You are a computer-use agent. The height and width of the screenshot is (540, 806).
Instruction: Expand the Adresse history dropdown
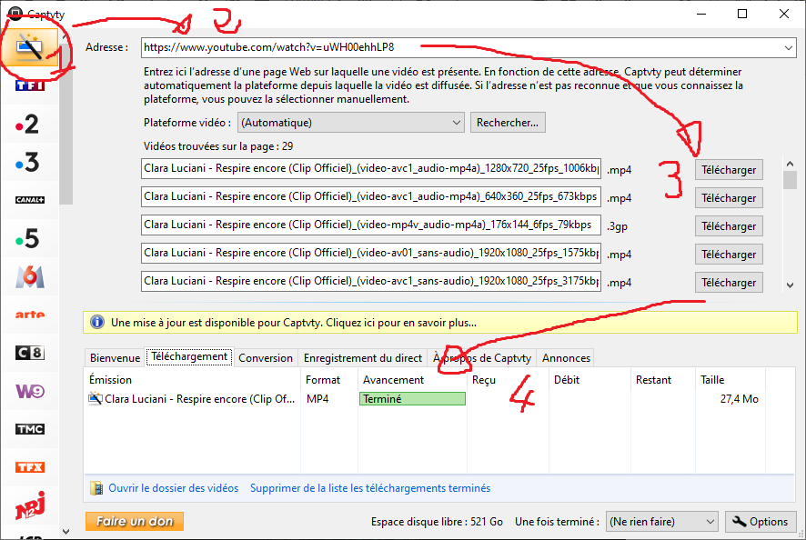(x=788, y=47)
